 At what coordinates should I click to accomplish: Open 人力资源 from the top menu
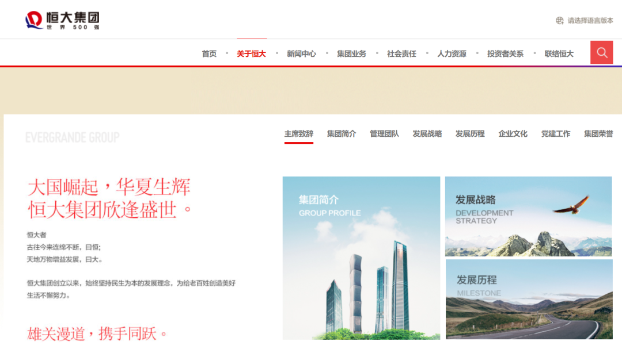[452, 53]
